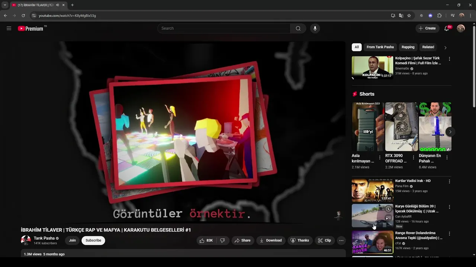Open options for Asla kırılmayan short
The image size is (476, 267).
click(380, 158)
